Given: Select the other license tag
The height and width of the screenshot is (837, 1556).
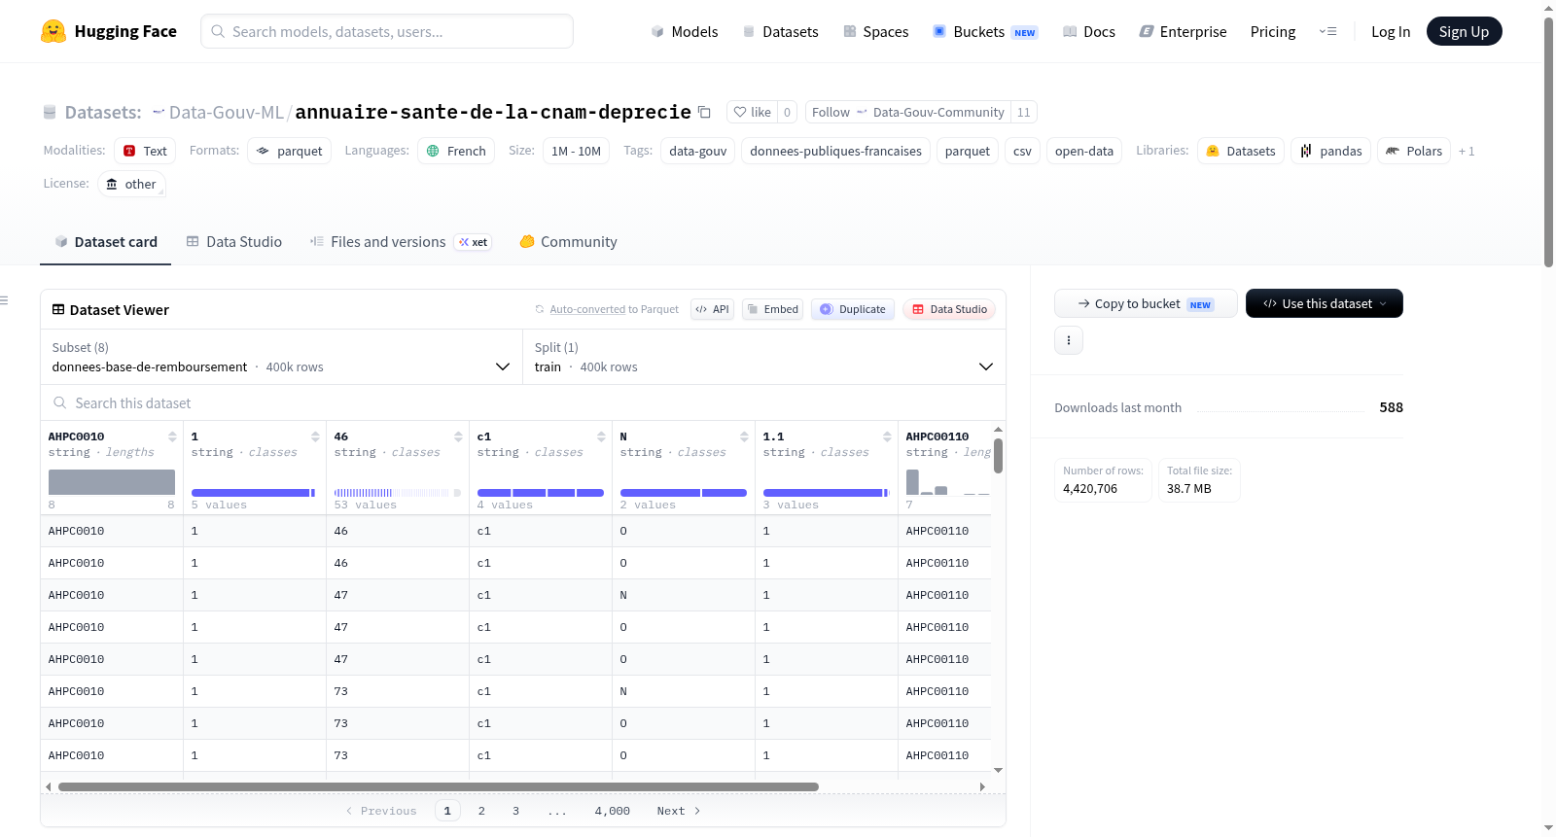Looking at the screenshot, I should pyautogui.click(x=131, y=184).
